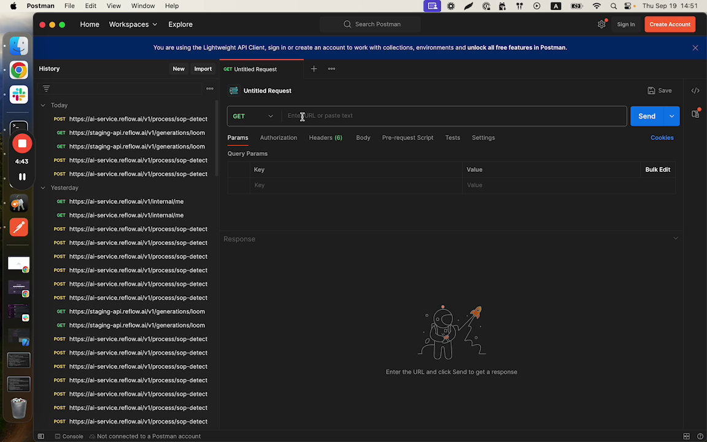Switch to two-pane view icon
This screenshot has width=707, height=442.
686,436
